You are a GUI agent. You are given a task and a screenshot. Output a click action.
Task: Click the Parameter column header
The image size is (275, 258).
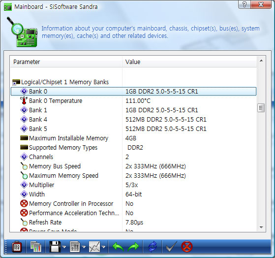click(66, 62)
